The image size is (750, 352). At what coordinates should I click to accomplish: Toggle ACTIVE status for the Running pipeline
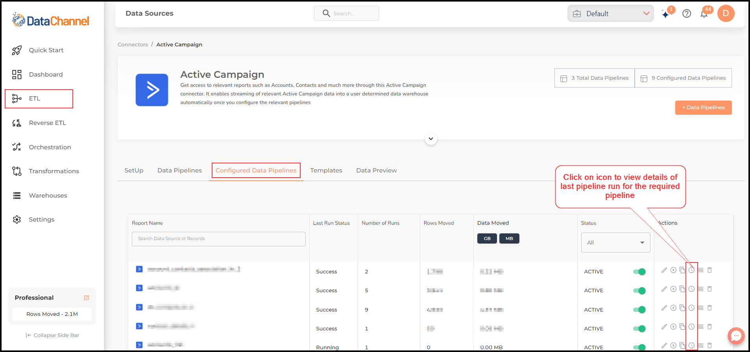coord(639,347)
